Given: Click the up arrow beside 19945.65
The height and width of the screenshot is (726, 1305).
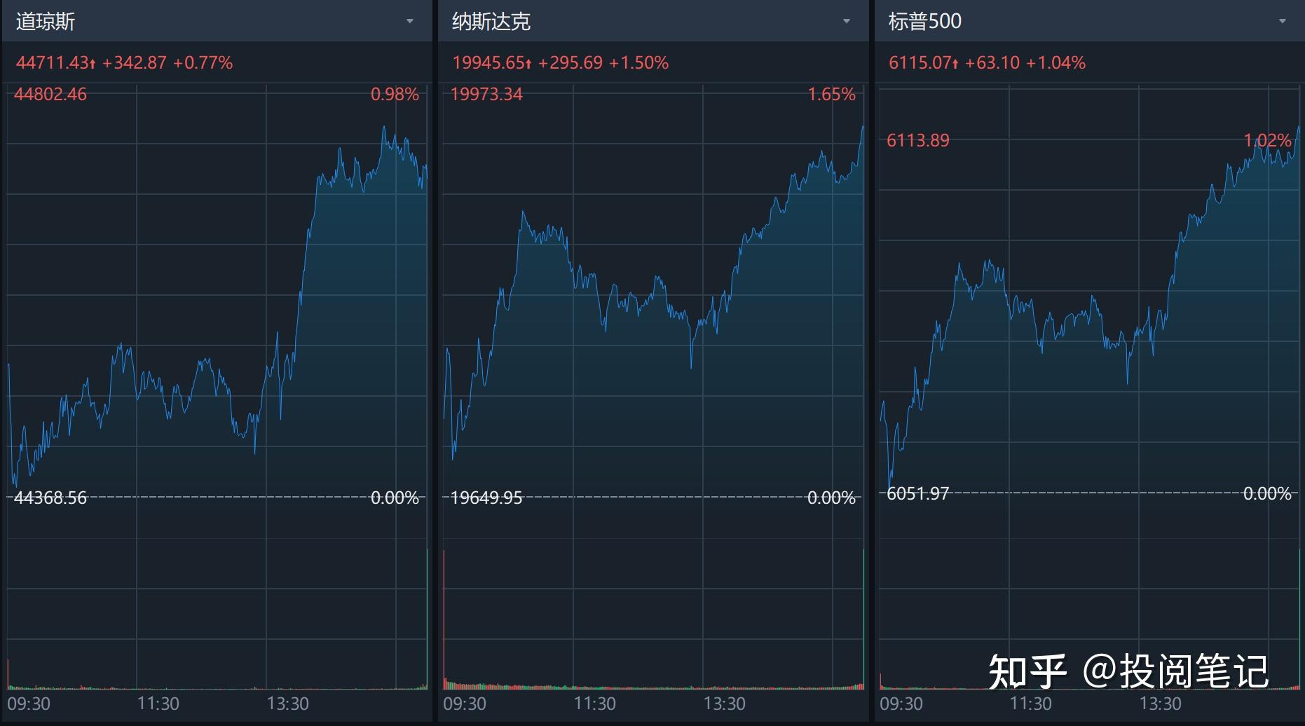Looking at the screenshot, I should 528,64.
